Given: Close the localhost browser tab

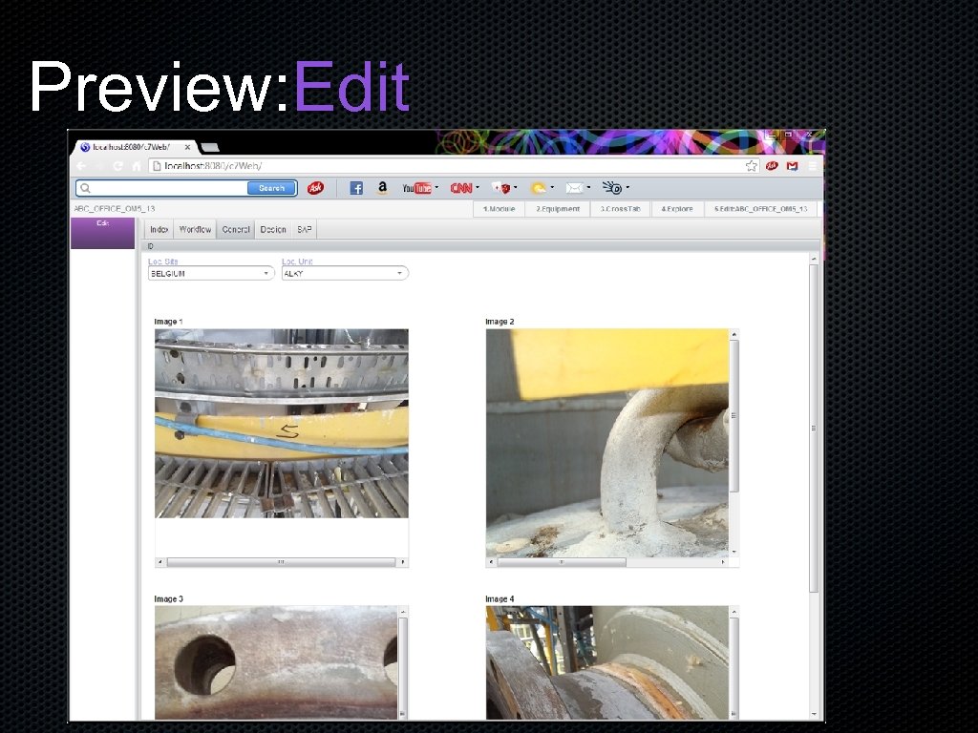Looking at the screenshot, I should (x=187, y=147).
